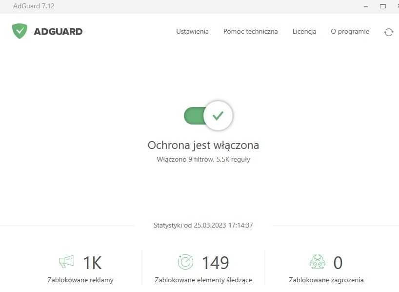Click the Włączono 9 filtrów text
Image resolution: width=399 pixels, height=292 pixels.
pyautogui.click(x=203, y=160)
